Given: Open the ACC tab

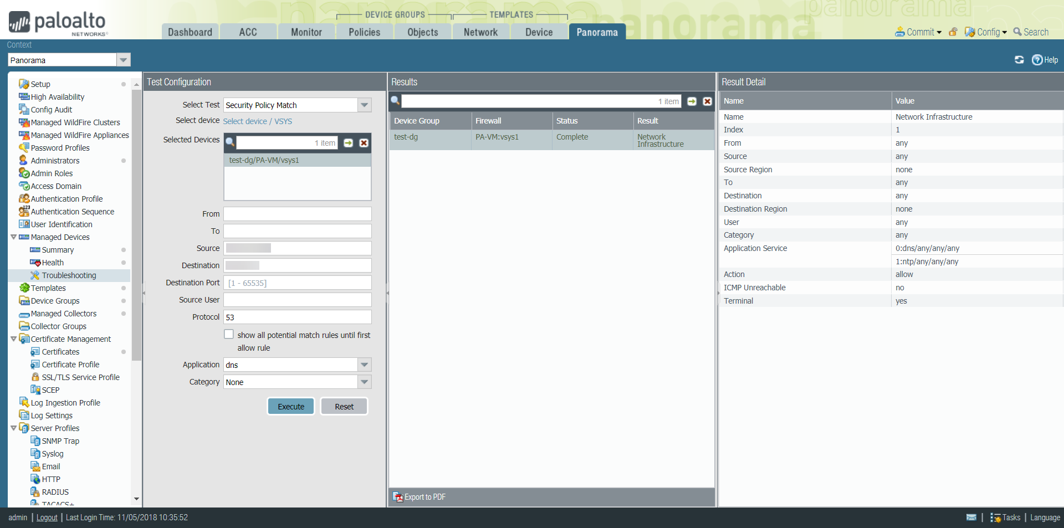Looking at the screenshot, I should pyautogui.click(x=248, y=32).
